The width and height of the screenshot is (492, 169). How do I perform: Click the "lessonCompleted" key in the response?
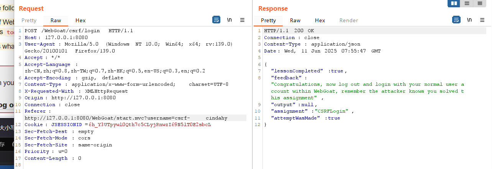click(292, 71)
